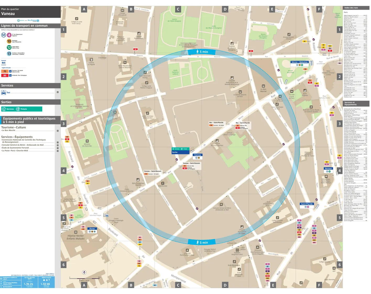
Task: Click the map scale bar
Action: pyautogui.click(x=85, y=278)
